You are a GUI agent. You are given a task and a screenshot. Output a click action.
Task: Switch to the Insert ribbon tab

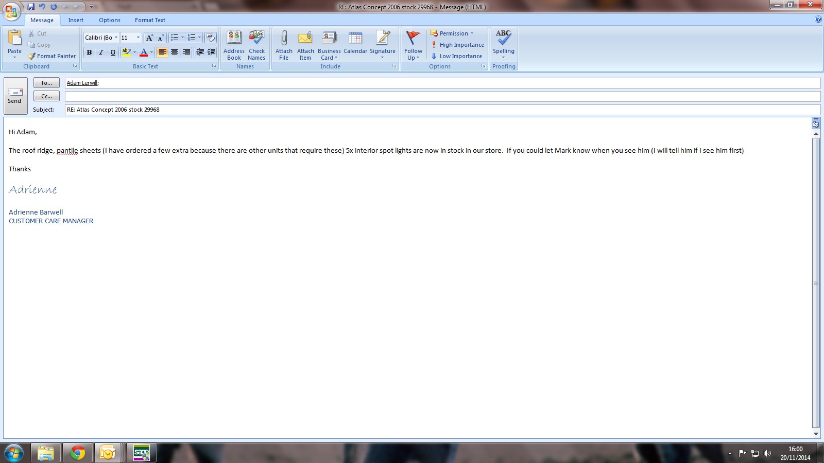point(76,20)
